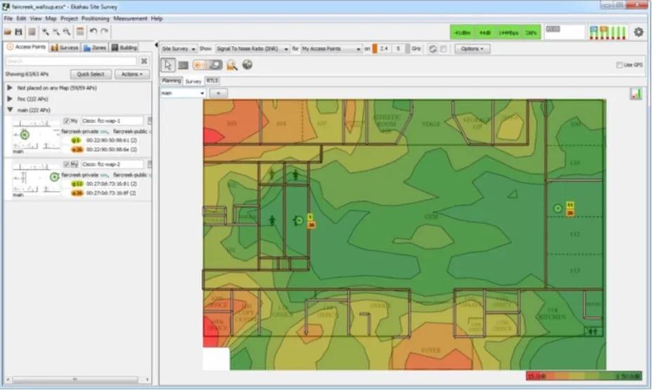Click the Quick Select button
This screenshot has width=652, height=390.
tap(91, 74)
